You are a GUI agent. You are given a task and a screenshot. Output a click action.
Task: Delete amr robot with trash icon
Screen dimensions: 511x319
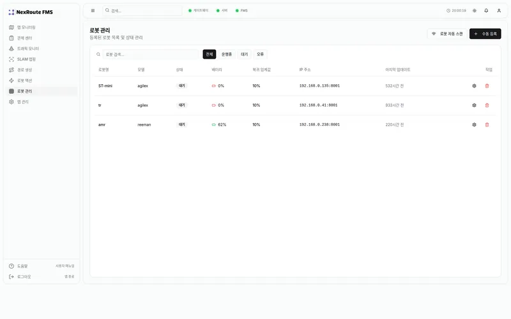(x=487, y=124)
